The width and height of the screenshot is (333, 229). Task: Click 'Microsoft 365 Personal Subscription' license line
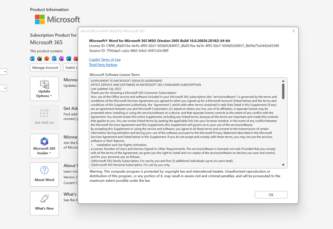pyautogui.click(x=130, y=165)
